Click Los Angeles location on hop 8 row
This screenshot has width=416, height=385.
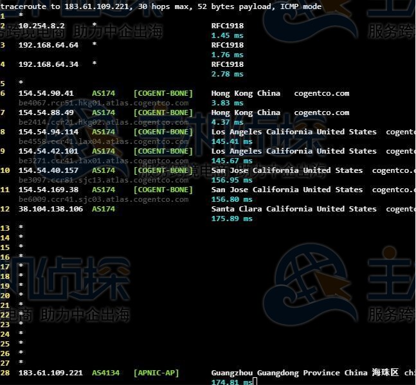click(x=294, y=132)
